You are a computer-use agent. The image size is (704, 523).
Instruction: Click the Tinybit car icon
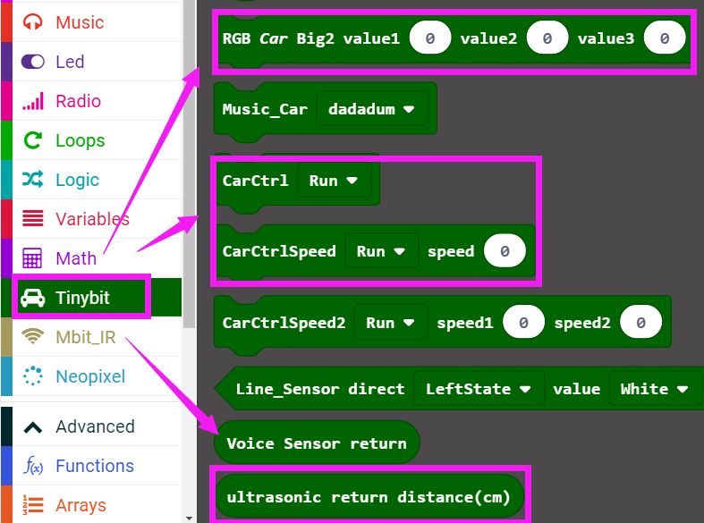point(33,298)
